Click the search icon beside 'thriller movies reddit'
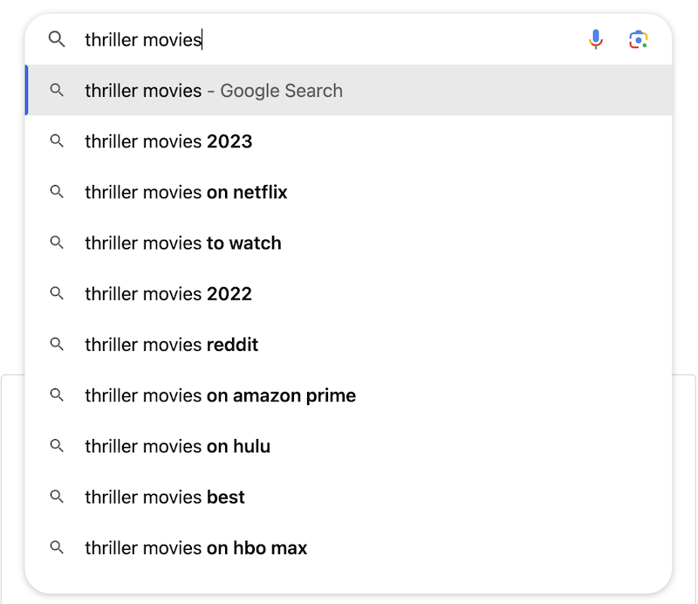 pos(58,345)
